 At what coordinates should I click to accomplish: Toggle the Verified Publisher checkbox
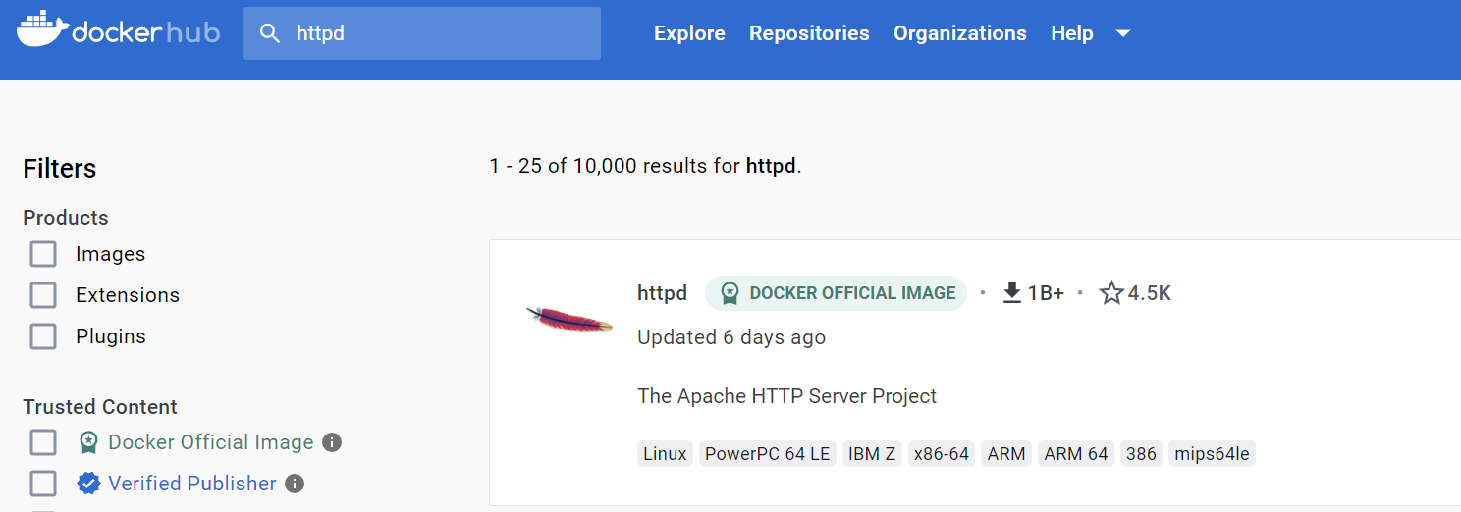(x=43, y=484)
